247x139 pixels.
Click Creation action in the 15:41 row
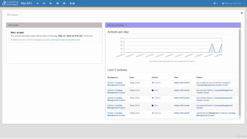tap(157, 98)
